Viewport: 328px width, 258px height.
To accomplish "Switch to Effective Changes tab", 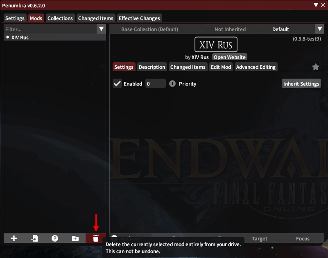I will 139,18.
